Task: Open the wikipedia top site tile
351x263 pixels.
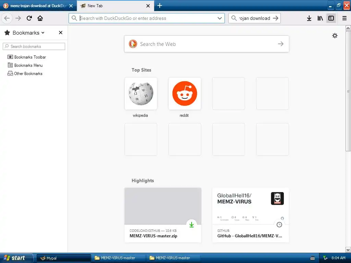Action: click(x=141, y=93)
